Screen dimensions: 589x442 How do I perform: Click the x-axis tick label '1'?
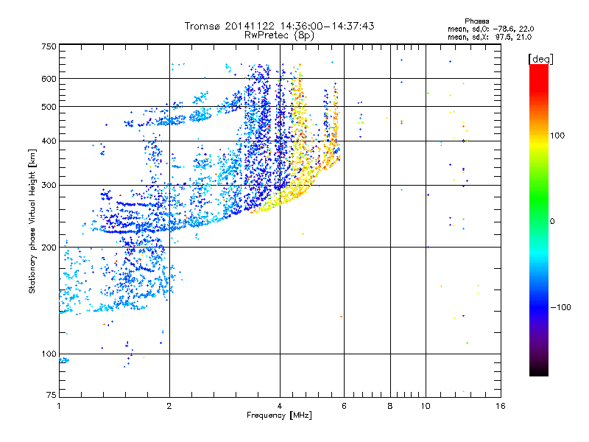pyautogui.click(x=59, y=406)
